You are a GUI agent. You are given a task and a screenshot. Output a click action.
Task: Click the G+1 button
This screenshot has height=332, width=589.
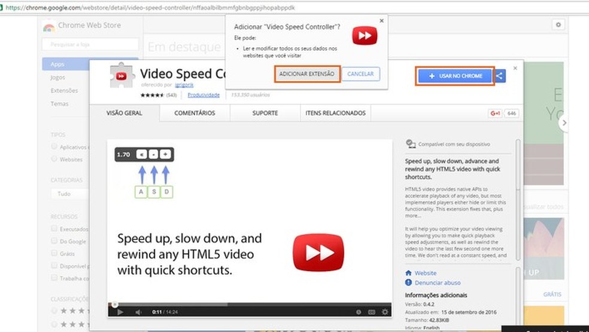495,113
